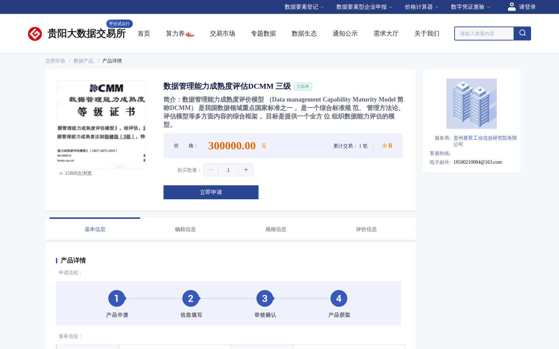
Task: Switch to the 规格信息 tab
Action: 276,229
